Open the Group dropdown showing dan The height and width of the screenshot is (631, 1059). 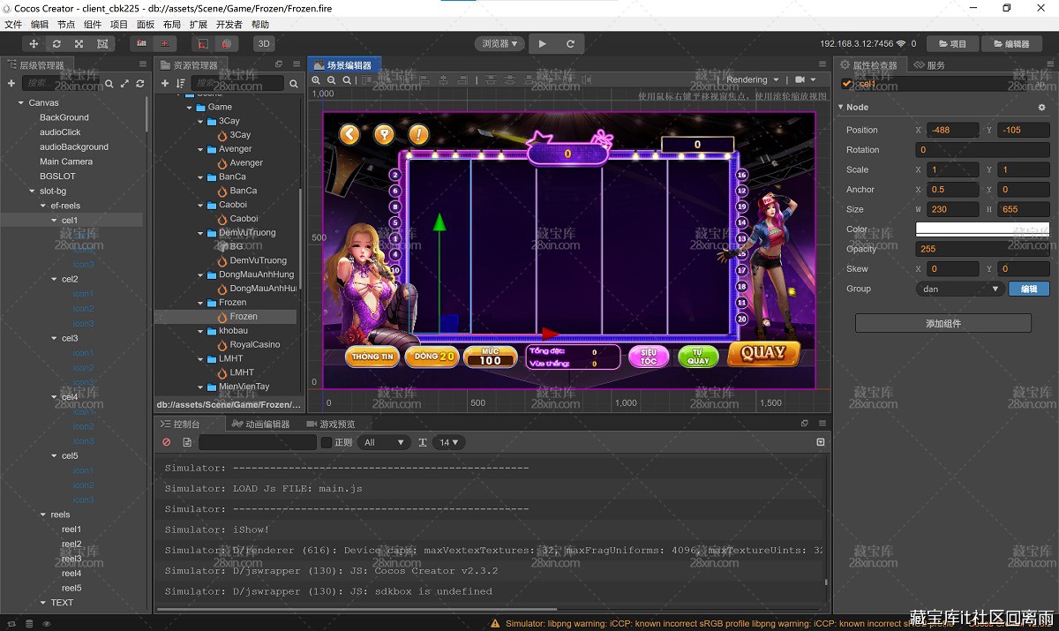point(960,289)
